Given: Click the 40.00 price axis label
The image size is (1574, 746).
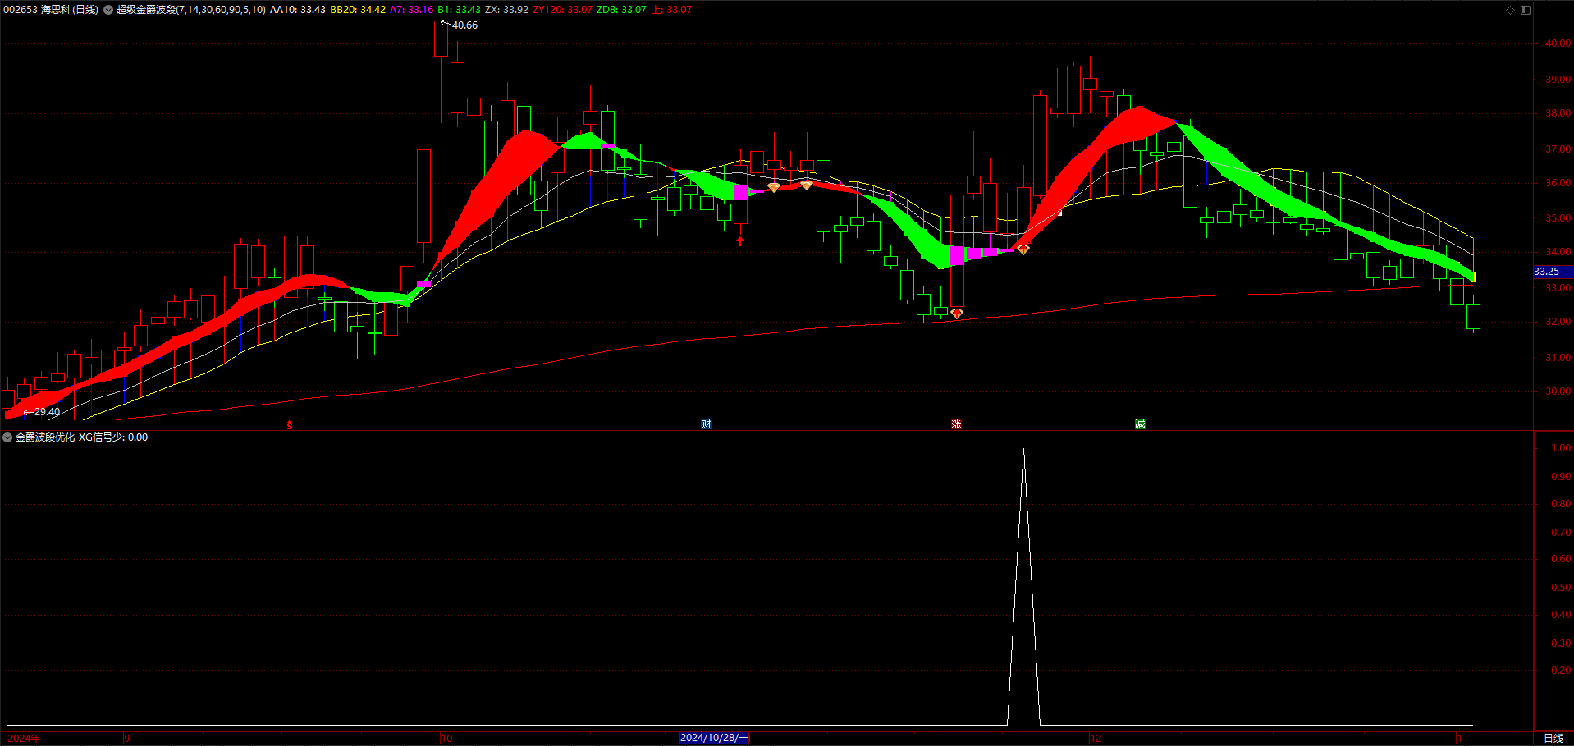Looking at the screenshot, I should 1558,43.
